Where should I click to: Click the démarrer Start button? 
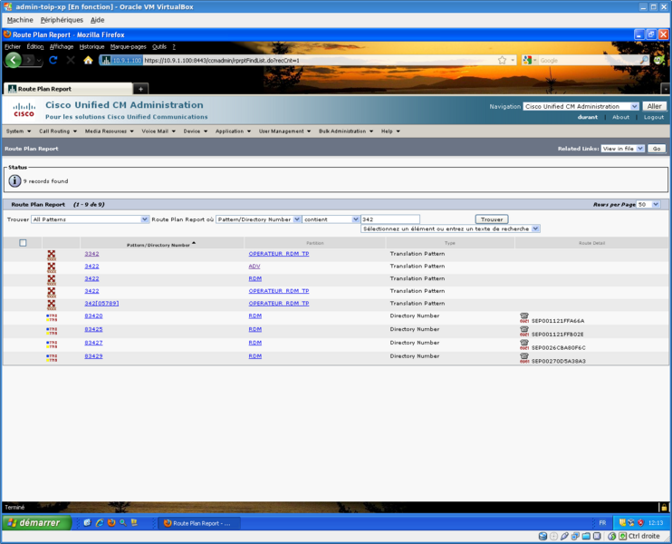[x=33, y=523]
